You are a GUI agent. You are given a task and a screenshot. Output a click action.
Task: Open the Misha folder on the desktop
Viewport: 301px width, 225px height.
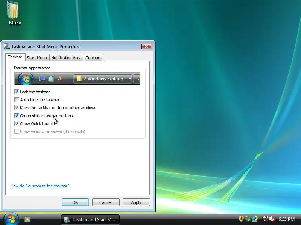tap(13, 13)
